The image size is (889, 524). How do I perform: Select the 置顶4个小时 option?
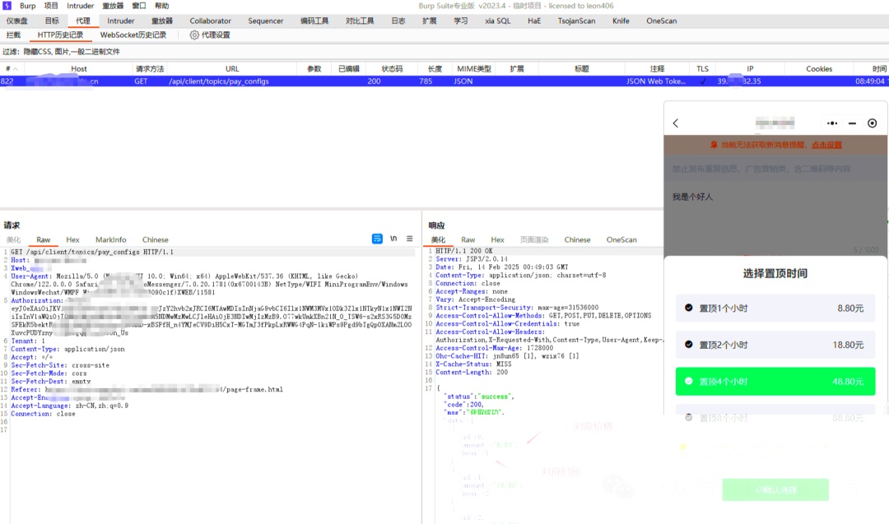click(775, 382)
